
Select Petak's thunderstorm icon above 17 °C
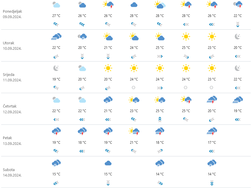coord(212,131)
